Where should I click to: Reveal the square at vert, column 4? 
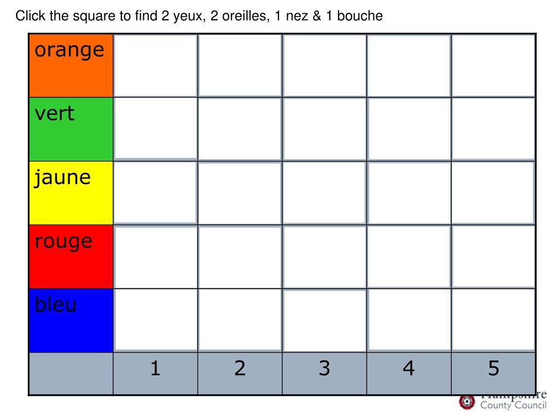(409, 129)
